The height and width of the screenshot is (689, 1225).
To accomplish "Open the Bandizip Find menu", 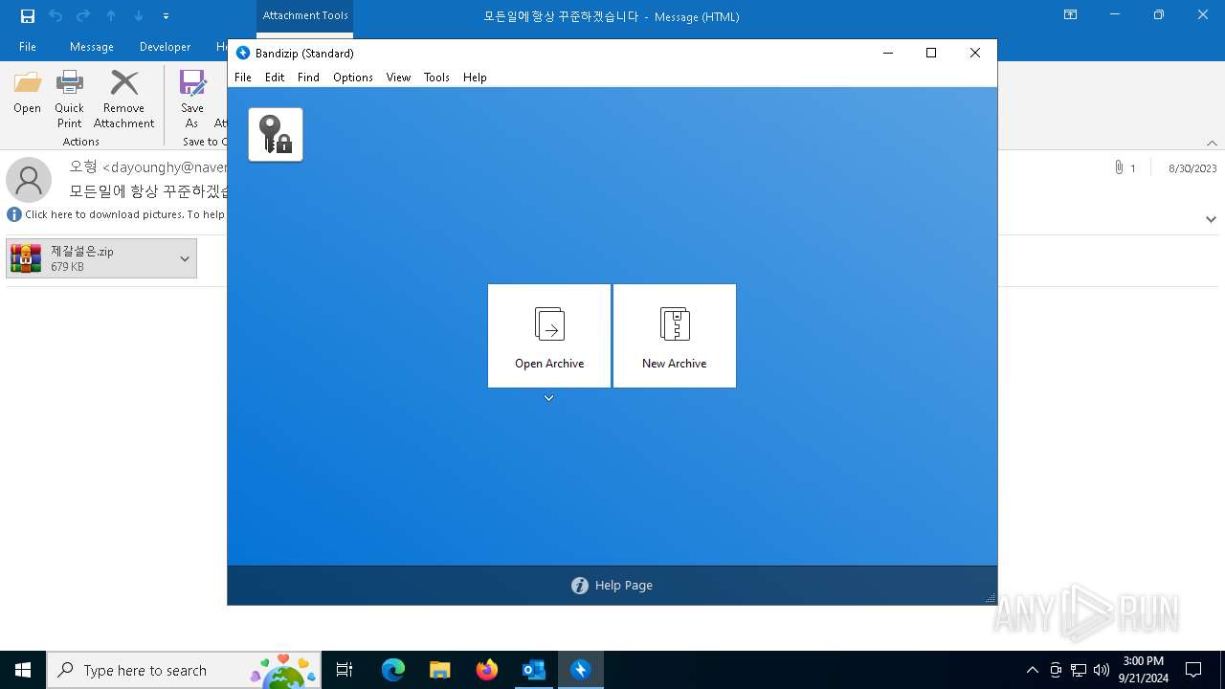I will (x=308, y=78).
